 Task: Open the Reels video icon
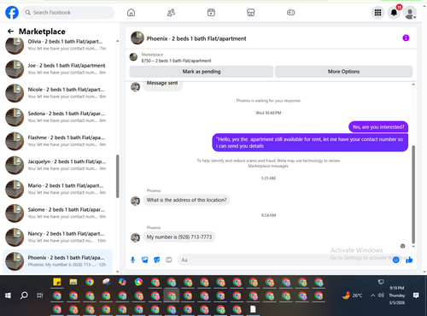coord(211,13)
